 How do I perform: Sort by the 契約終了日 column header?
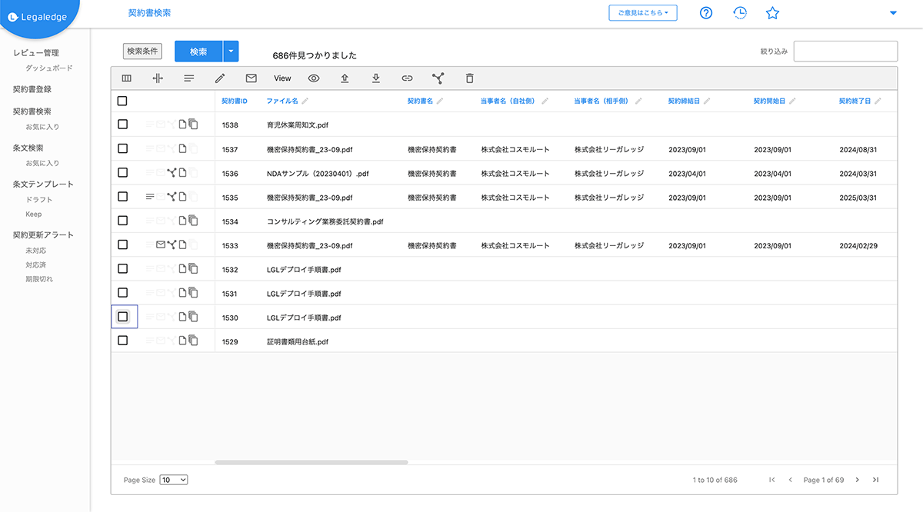coord(855,101)
